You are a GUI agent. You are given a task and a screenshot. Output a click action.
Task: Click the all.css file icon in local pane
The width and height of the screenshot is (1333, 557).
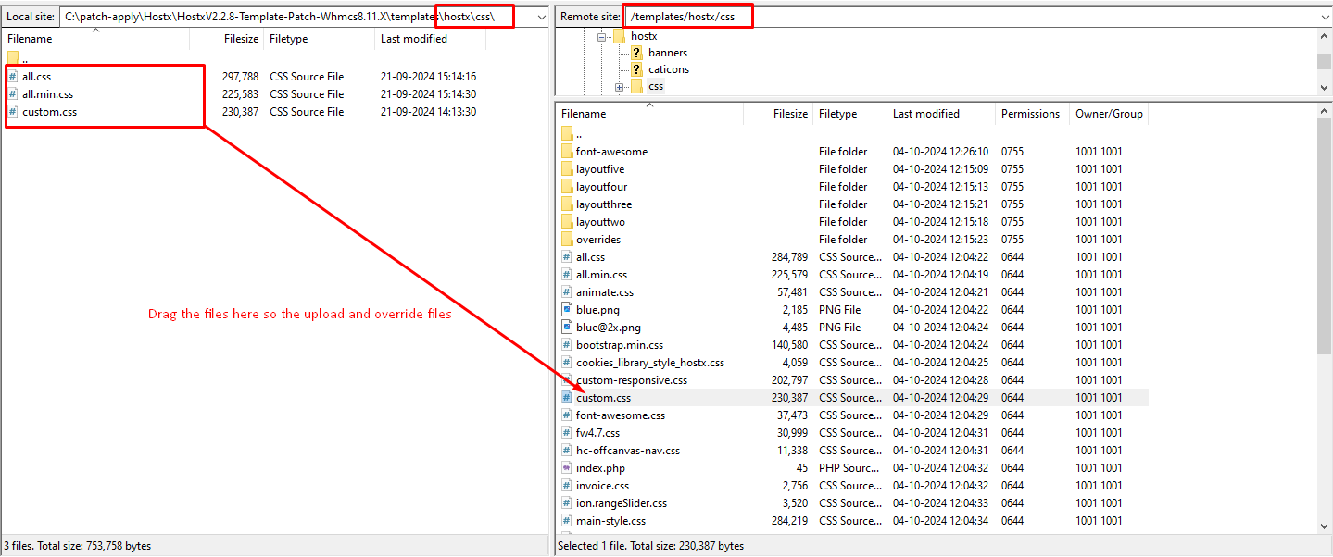coord(13,77)
